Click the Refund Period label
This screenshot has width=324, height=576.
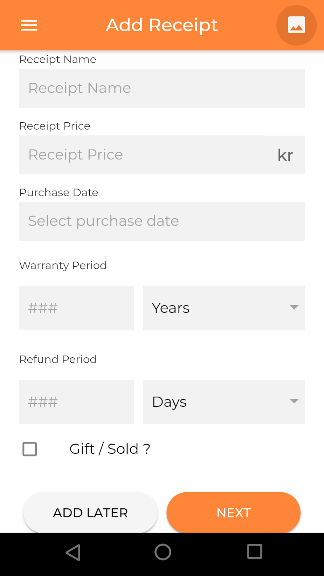[58, 359]
